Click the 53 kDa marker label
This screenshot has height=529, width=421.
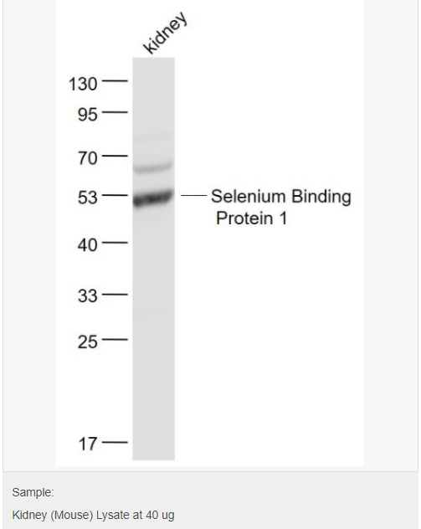88,198
